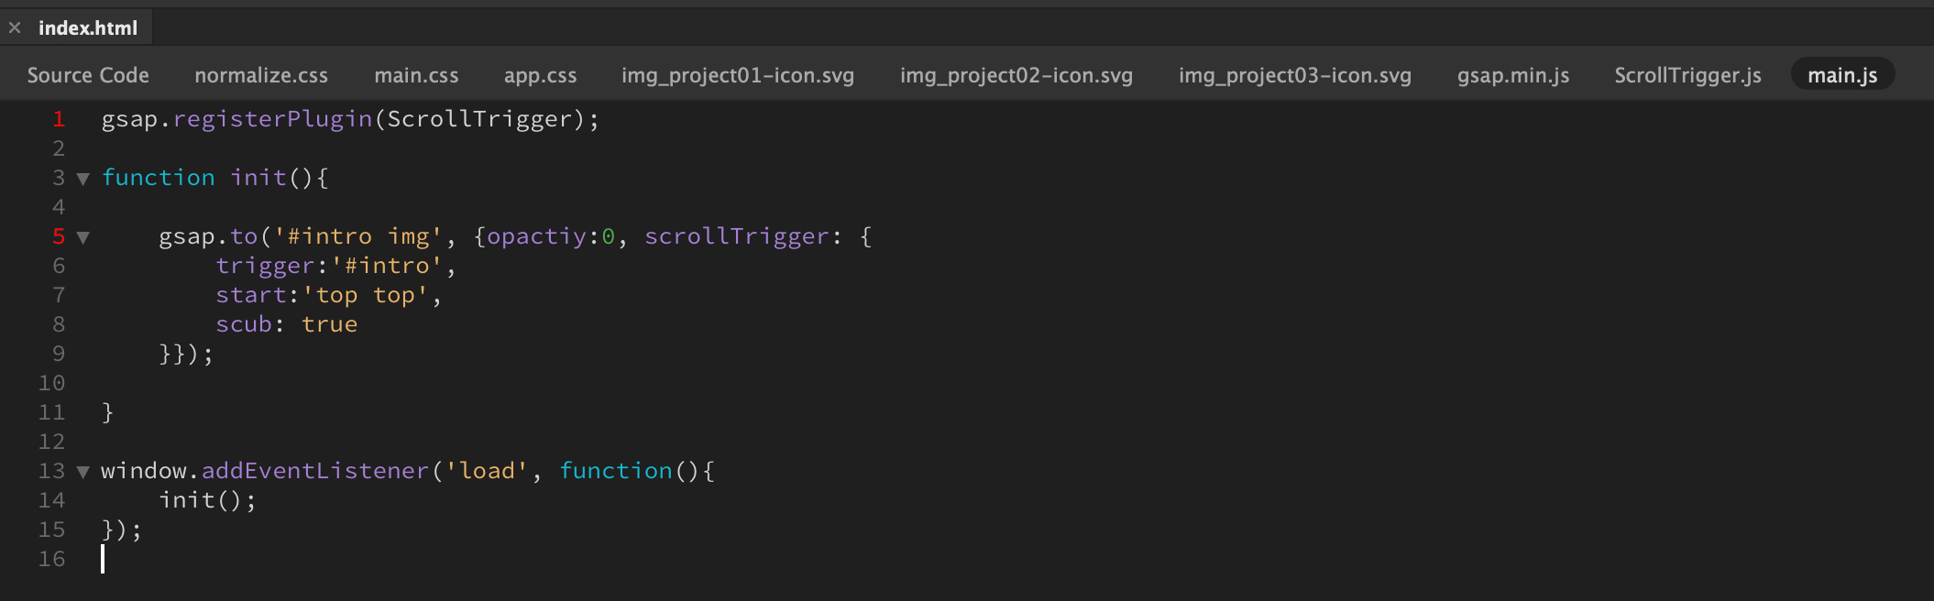Screen dimensions: 1934x601
Task: Open img_project01-icon.svg
Action: (x=737, y=75)
